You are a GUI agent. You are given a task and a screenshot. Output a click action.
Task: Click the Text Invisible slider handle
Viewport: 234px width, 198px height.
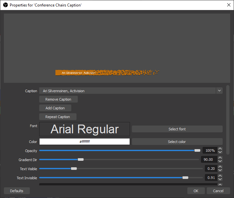[x=185, y=178]
